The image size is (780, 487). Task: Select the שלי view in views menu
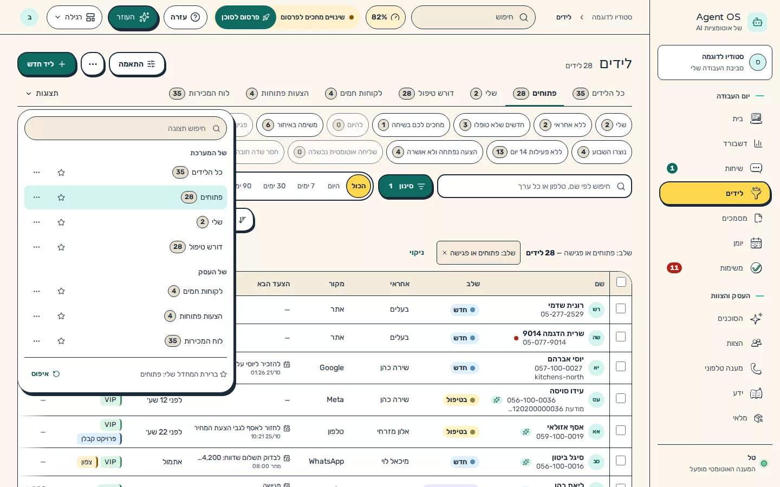[126, 222]
